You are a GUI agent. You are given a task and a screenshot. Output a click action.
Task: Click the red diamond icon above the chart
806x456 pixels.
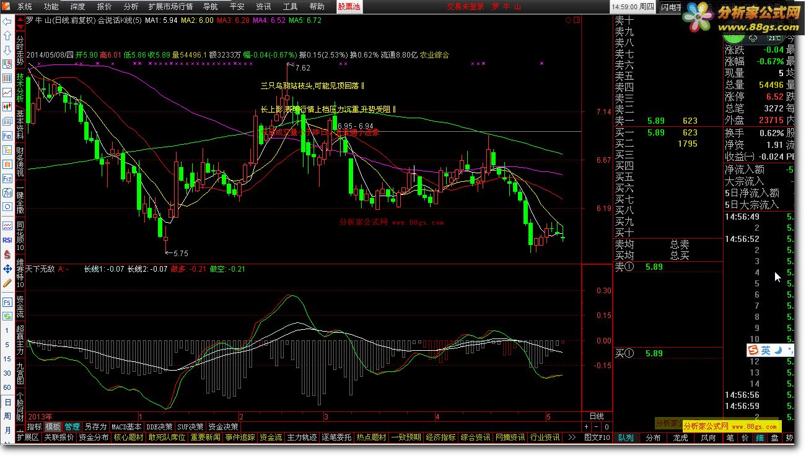[568, 20]
